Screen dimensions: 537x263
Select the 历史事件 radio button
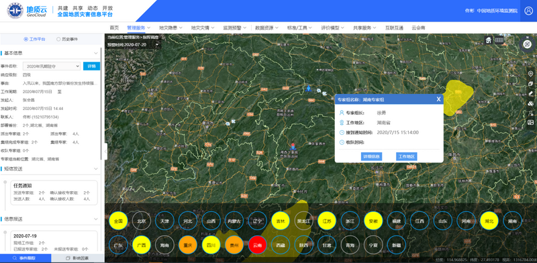[58, 40]
